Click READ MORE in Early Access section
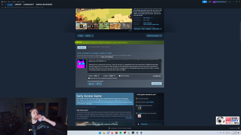This screenshot has width=241, height=135. click(129, 118)
